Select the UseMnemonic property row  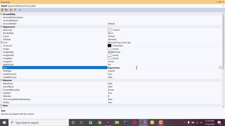pos(112,74)
